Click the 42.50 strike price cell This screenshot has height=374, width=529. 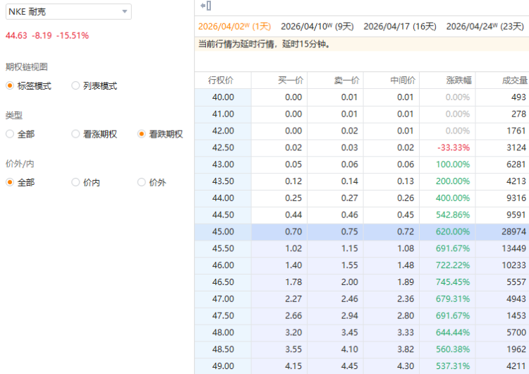pos(223,147)
